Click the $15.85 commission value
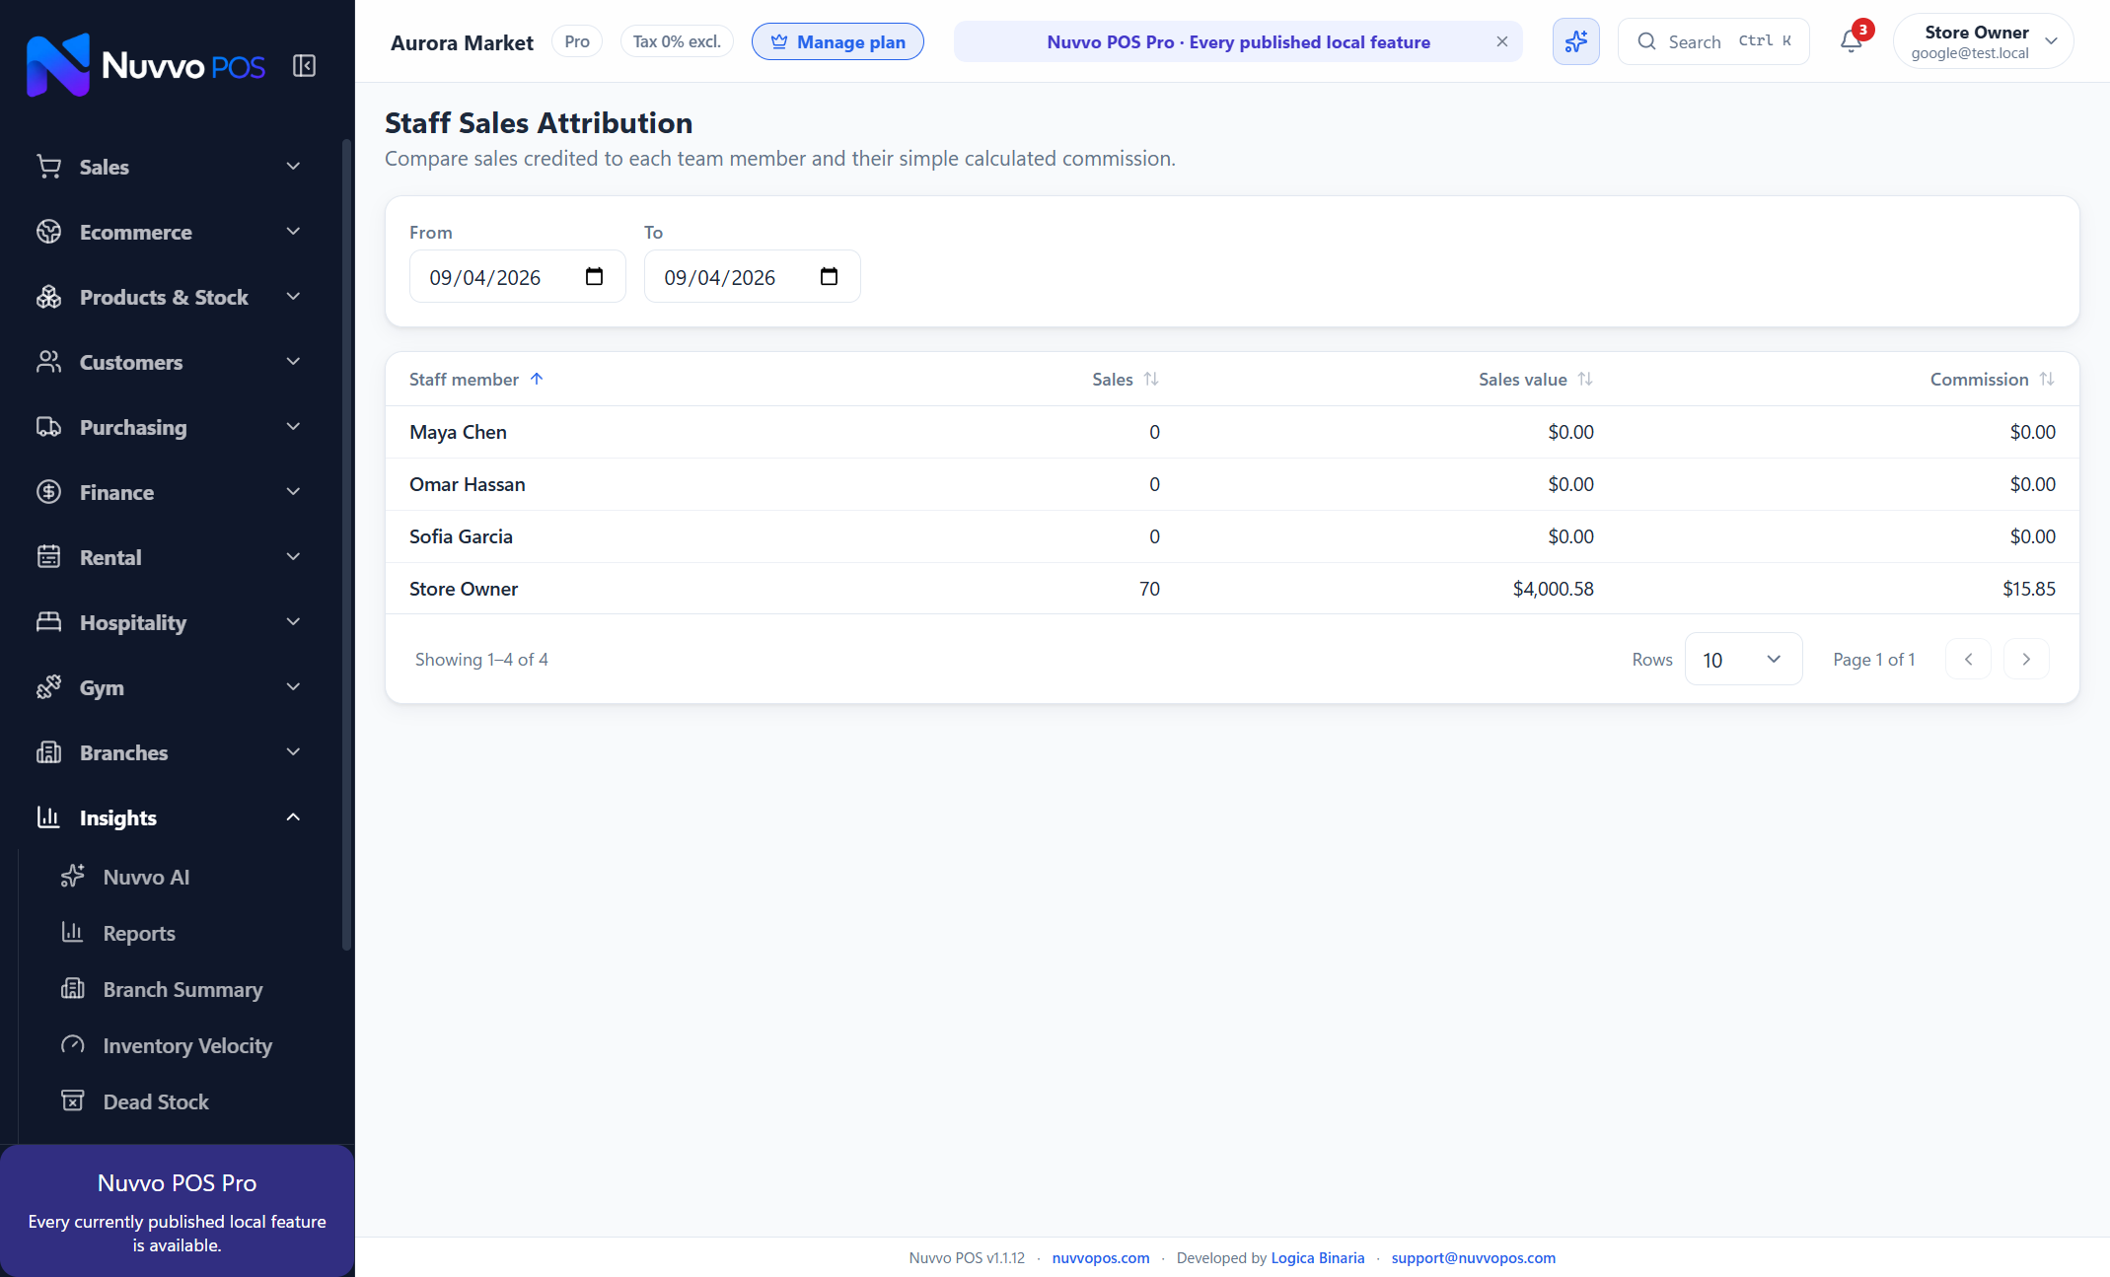Viewport: 2110px width, 1277px height. (2029, 589)
